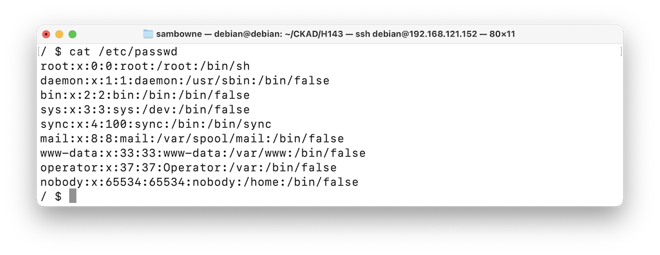Click the www-data user entry line
The height and width of the screenshot is (255, 660).
coord(203,153)
